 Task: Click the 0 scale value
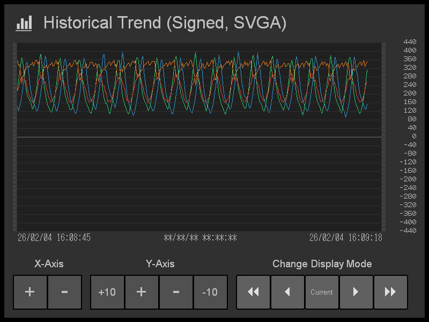414,136
